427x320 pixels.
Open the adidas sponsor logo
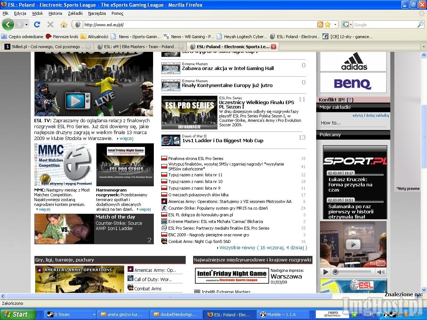pyautogui.click(x=353, y=62)
